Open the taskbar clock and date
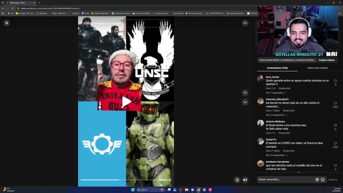The width and height of the screenshot is (343, 193). pyautogui.click(x=336, y=190)
